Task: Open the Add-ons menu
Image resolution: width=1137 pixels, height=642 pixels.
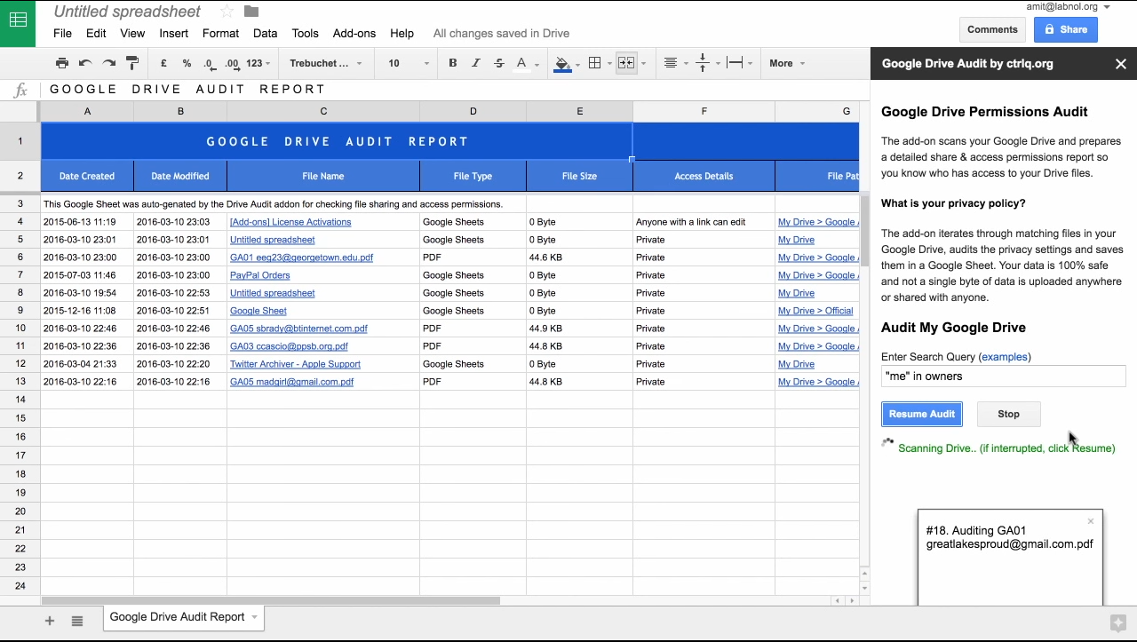Action: coord(354,33)
